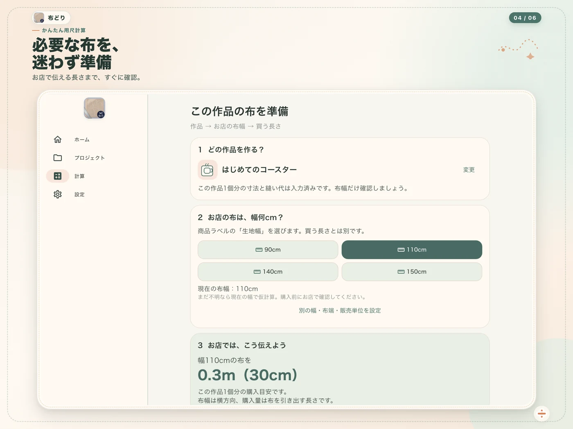Open the ホーム home icon in sidebar

pos(58,139)
